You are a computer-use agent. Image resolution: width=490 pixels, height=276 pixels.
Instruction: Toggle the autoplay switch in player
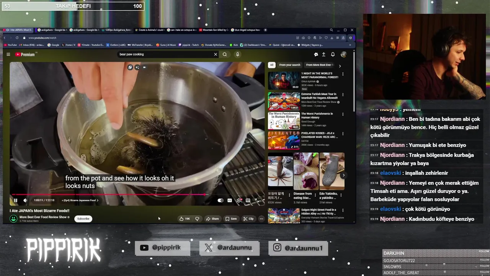point(220,200)
